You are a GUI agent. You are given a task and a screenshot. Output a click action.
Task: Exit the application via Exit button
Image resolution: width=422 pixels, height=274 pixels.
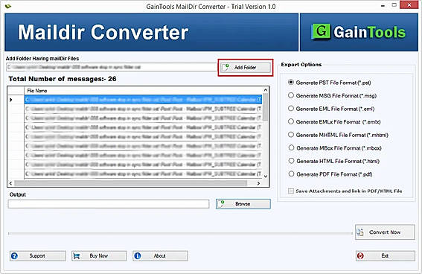(x=385, y=255)
